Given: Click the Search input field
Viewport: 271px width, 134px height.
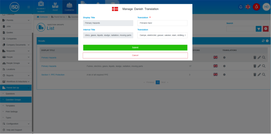Looking at the screenshot, I should (240, 29).
